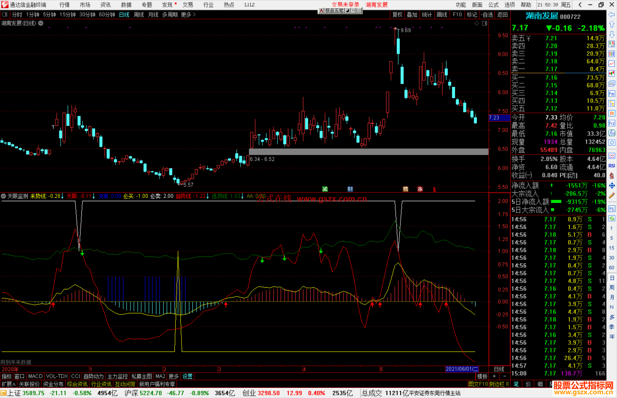Select 5分钟 period in top toolbar
617x398 pixels.
click(49, 15)
